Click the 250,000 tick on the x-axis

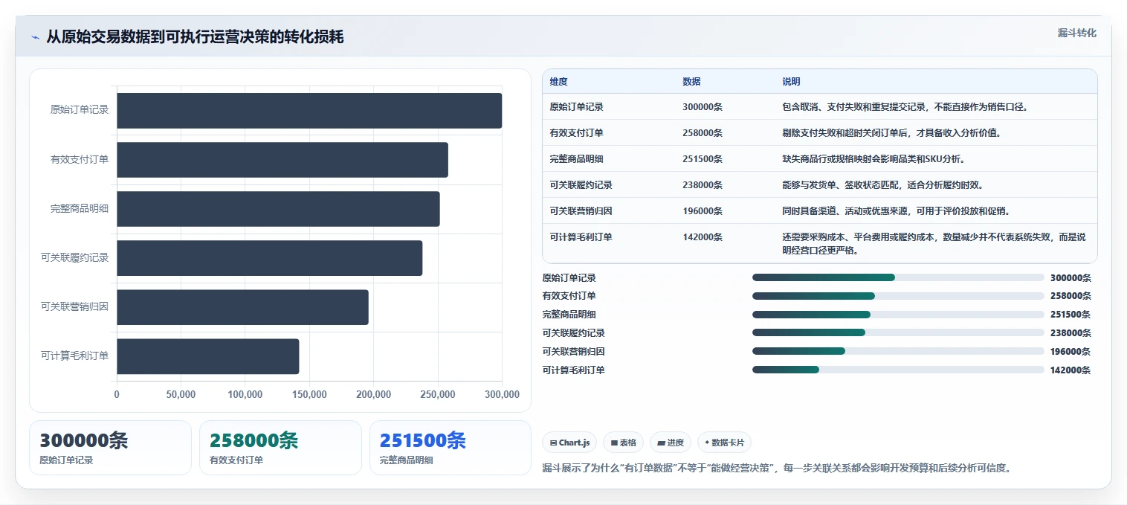pos(438,394)
